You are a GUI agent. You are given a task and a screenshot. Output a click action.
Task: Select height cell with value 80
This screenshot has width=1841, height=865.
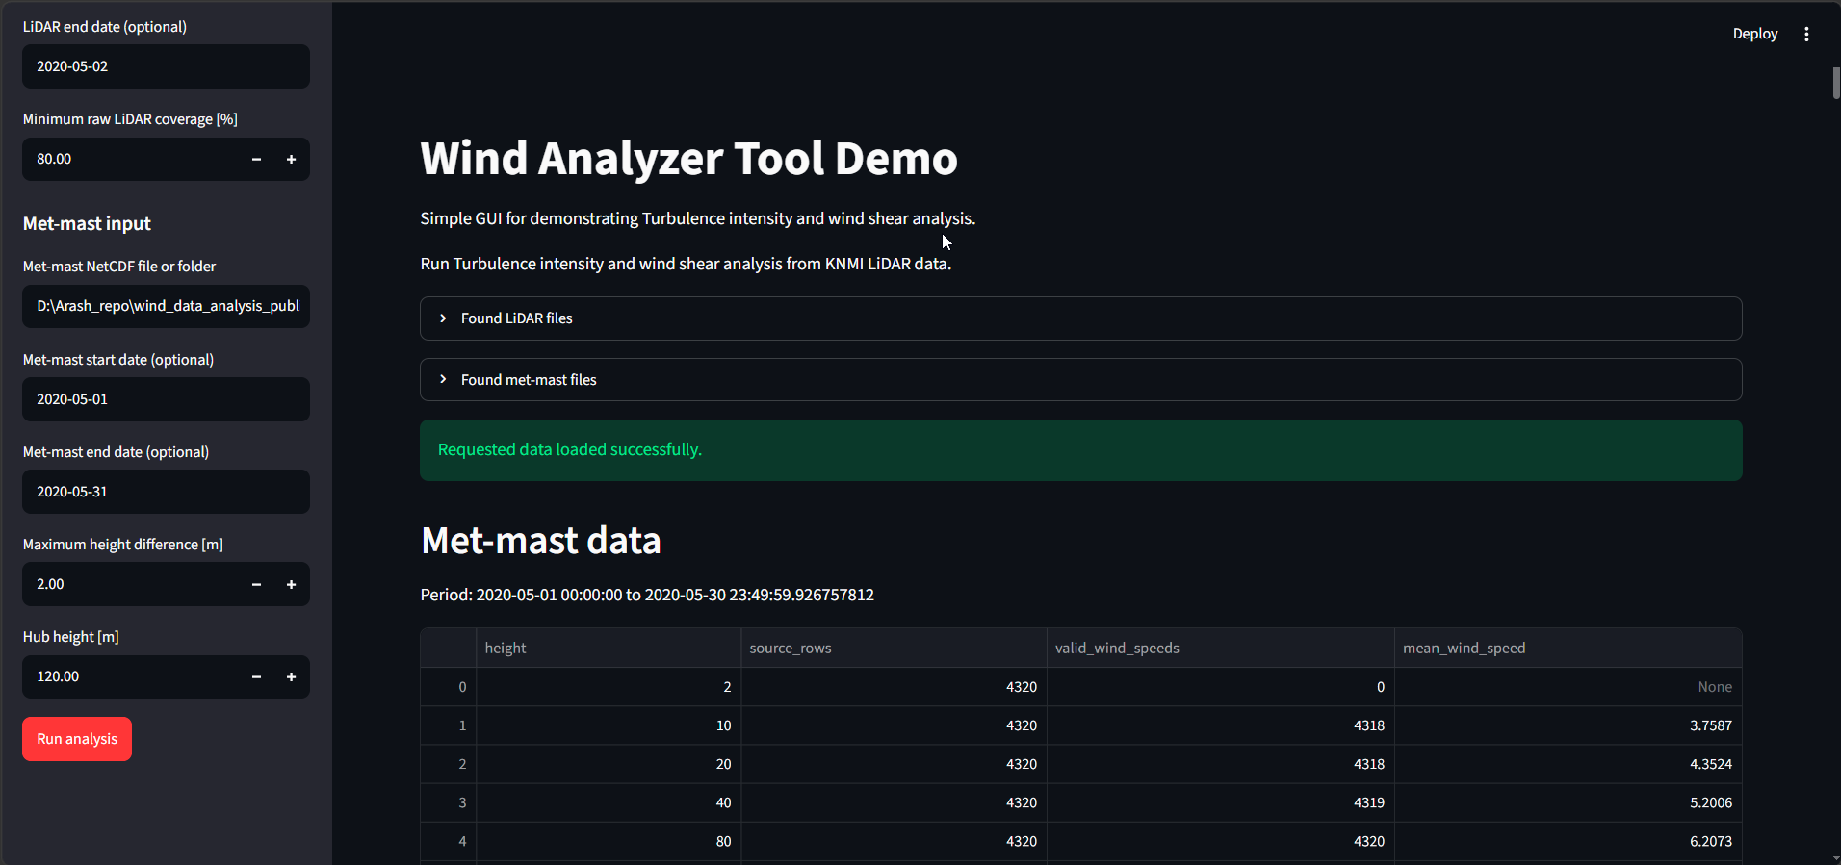pos(609,841)
